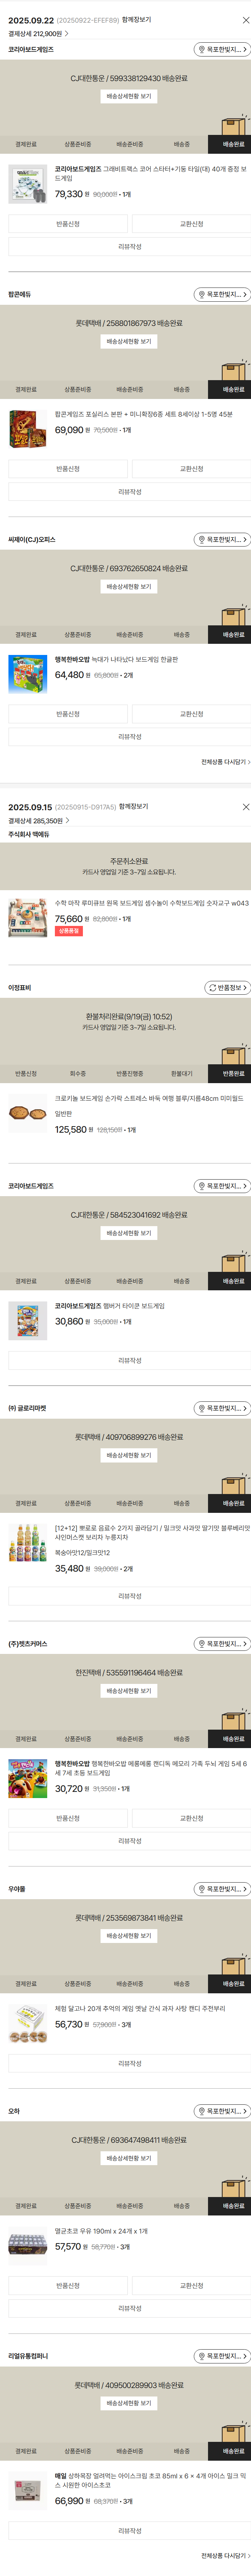Click the 반품정보 refresh pill for 이정표비
The height and width of the screenshot is (2576, 251).
click(x=226, y=988)
